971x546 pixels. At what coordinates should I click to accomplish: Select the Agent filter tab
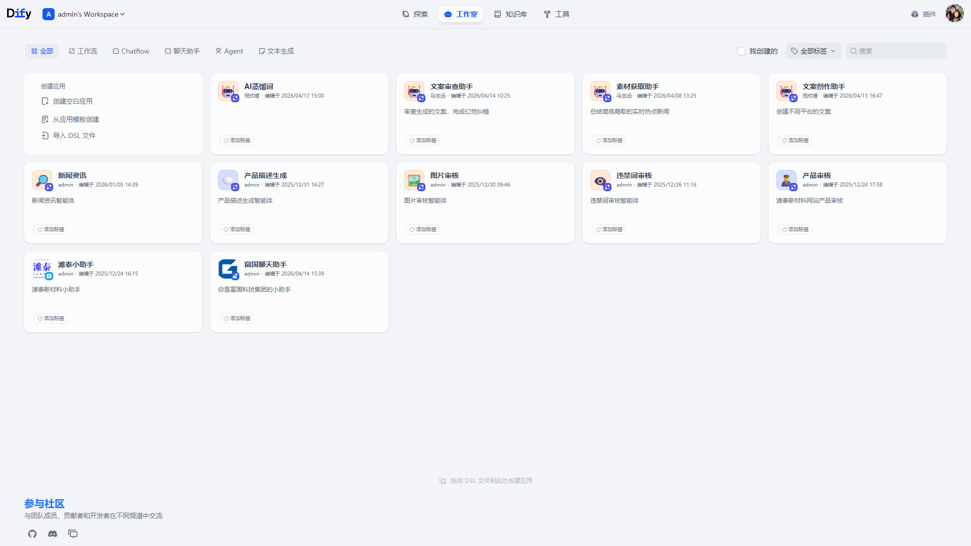tap(229, 51)
